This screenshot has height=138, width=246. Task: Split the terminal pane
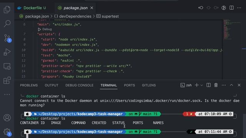click(208, 85)
